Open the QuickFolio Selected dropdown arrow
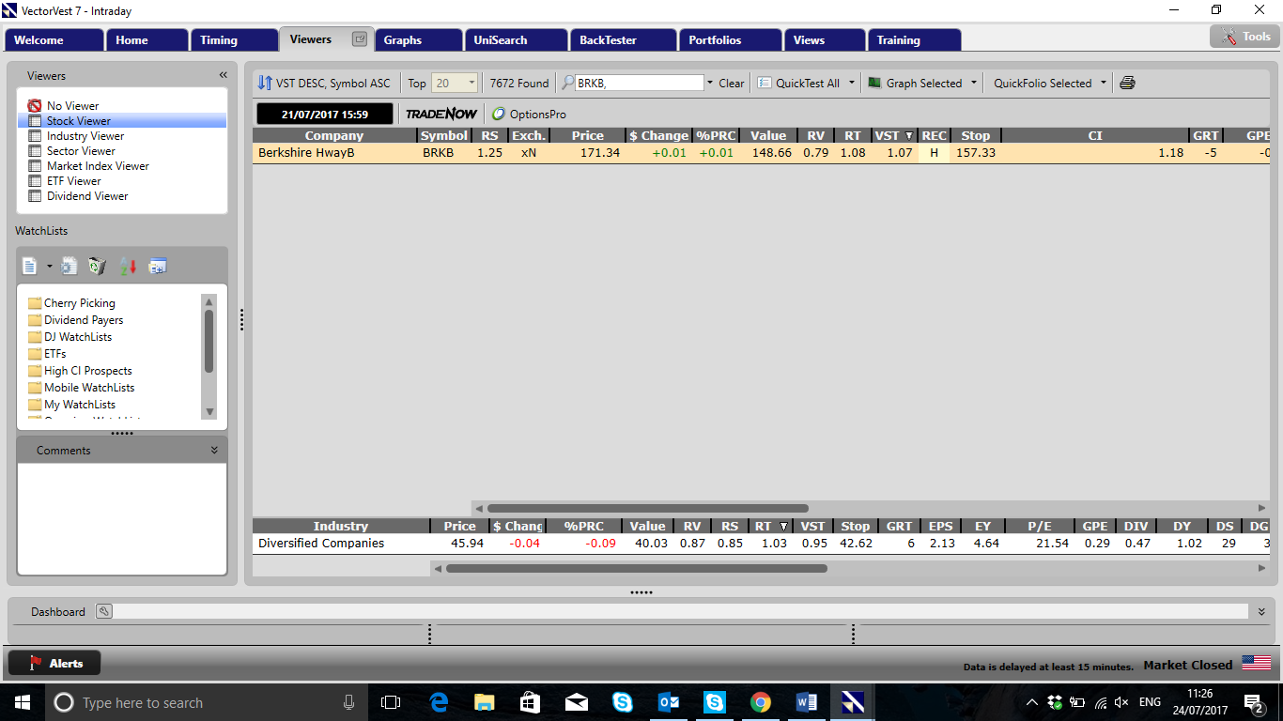 coord(1104,83)
